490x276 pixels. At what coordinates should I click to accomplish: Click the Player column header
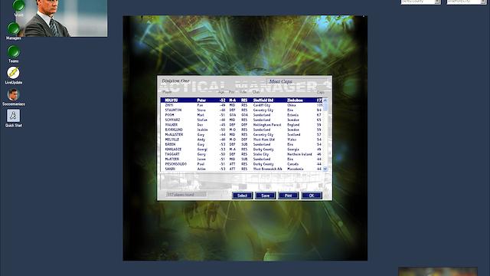[167, 92]
